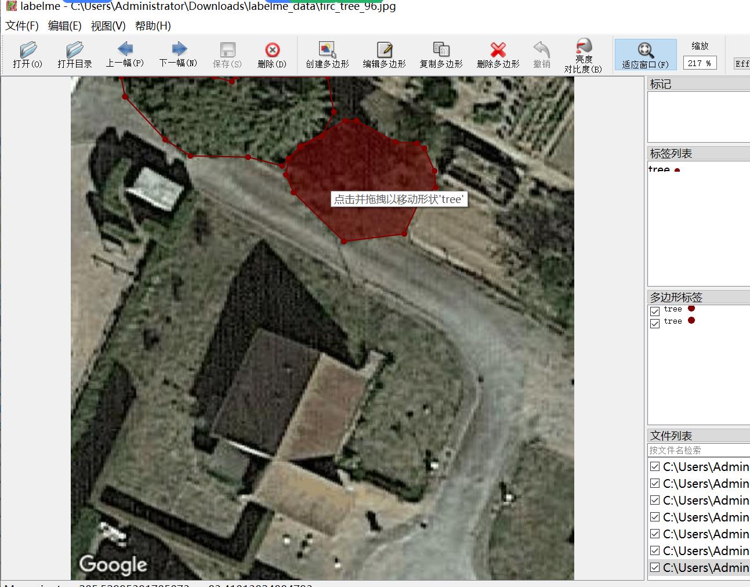Click Fit Window (适应窗口) button
Image resolution: width=750 pixels, height=587 pixels.
[645, 55]
